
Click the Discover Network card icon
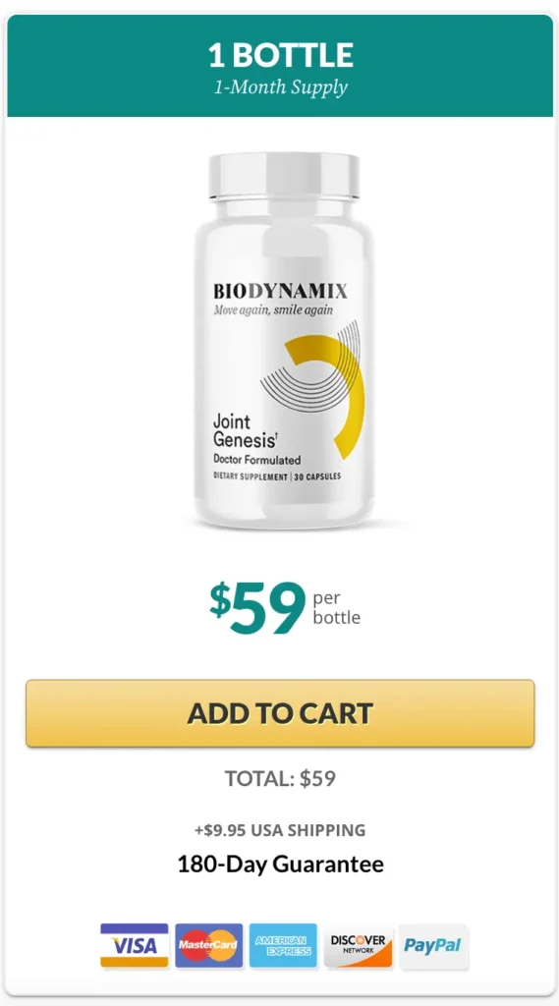(359, 945)
